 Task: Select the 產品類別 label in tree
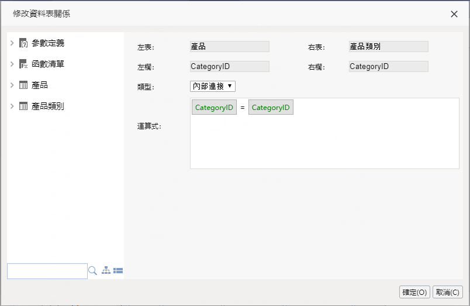coord(48,106)
